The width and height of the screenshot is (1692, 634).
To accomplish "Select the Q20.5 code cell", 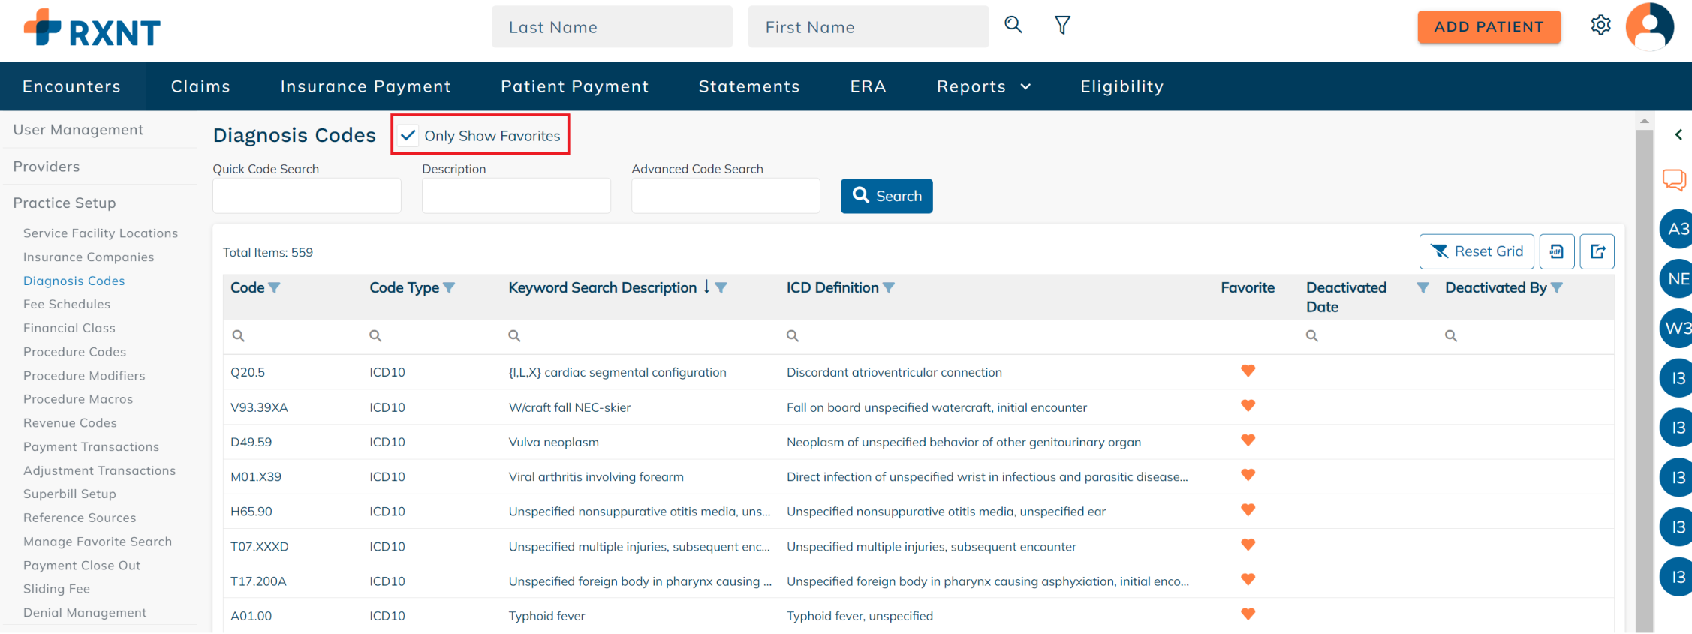I will (x=248, y=373).
